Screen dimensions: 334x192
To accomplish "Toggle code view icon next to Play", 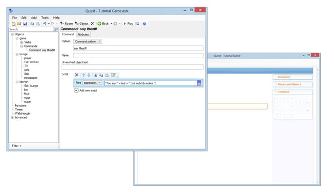I will 137,24.
